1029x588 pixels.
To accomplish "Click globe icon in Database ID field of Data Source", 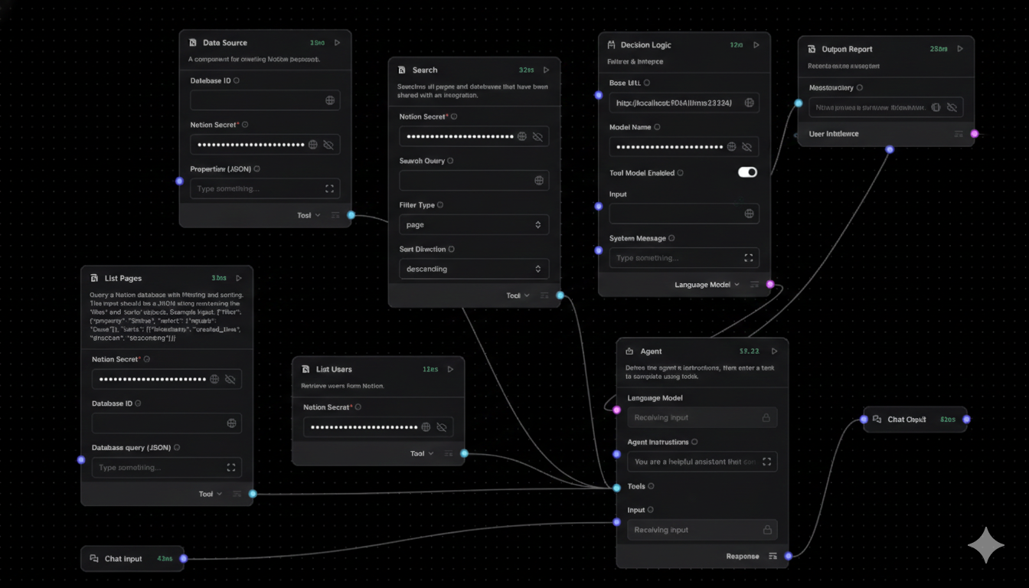I will (330, 100).
